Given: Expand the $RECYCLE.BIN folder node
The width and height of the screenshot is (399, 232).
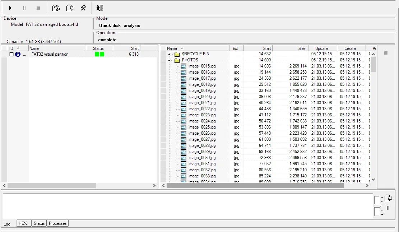Looking at the screenshot, I should click(x=170, y=54).
